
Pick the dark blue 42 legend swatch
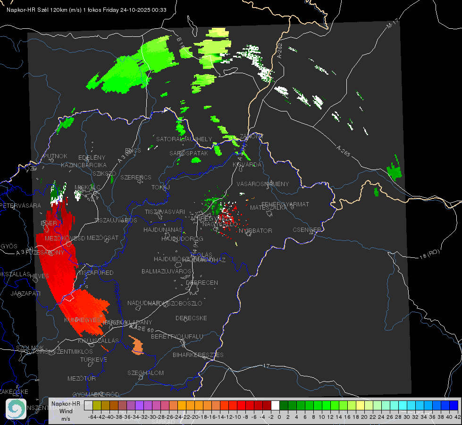click(x=454, y=405)
